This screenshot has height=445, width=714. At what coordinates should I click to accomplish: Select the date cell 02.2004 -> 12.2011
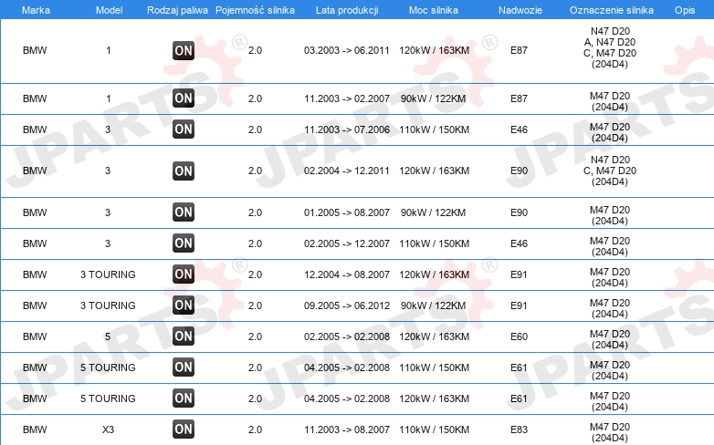point(347,171)
